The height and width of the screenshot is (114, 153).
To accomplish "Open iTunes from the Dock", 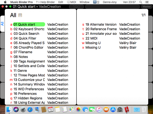I will pyautogui.click(x=99, y=110).
